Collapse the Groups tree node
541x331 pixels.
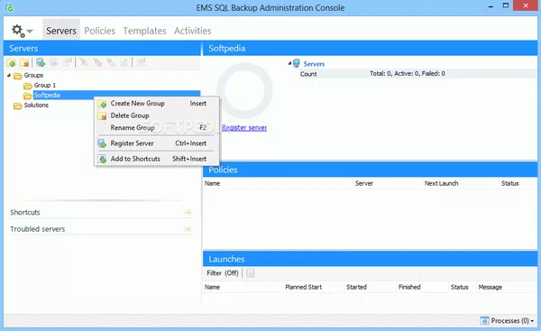click(x=9, y=75)
